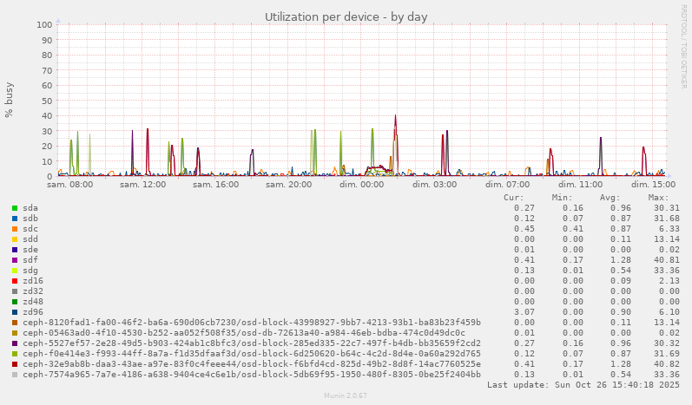The width and height of the screenshot is (692, 405).
Task: Click the yellow sdd legend swatch
Action: [x=15, y=239]
